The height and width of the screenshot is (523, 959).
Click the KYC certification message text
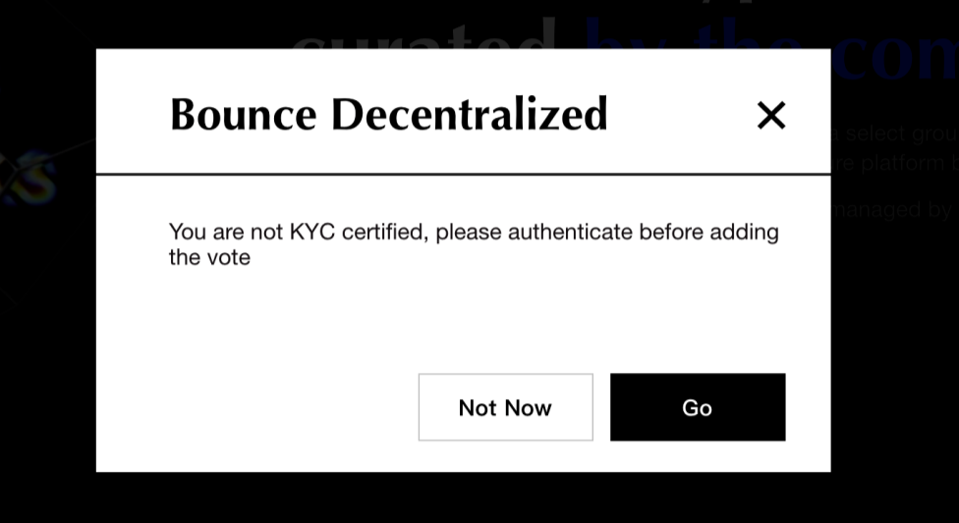point(474,244)
